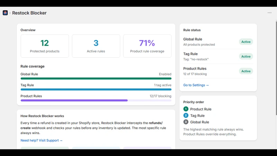
Task: Click the Restock Blocker app icon
Action: pos(5,13)
